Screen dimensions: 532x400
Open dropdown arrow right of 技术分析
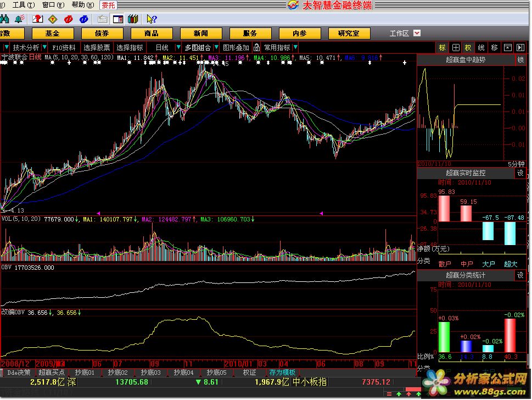pos(44,48)
